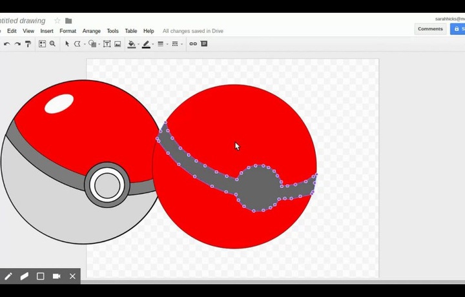Click the Fill color paint bucket
465x297 pixels.
131,44
